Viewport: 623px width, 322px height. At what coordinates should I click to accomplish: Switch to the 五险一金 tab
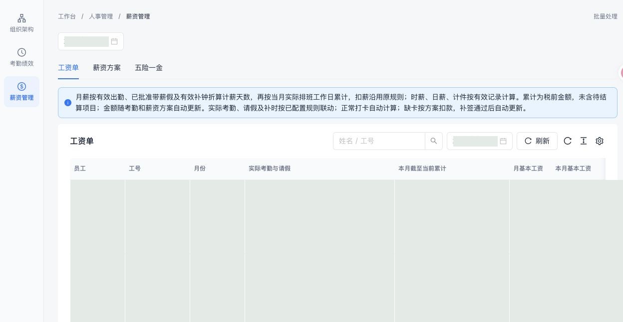(149, 68)
